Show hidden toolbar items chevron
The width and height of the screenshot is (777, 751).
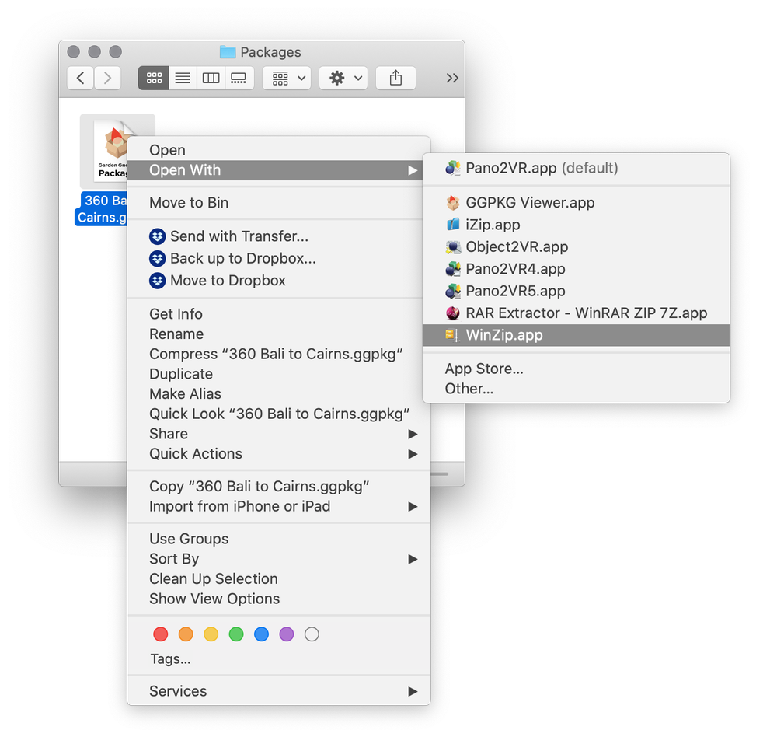pyautogui.click(x=452, y=78)
